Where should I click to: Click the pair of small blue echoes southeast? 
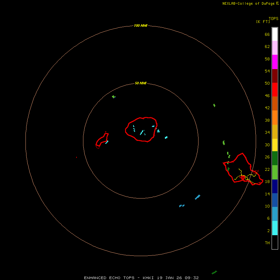(182, 206)
